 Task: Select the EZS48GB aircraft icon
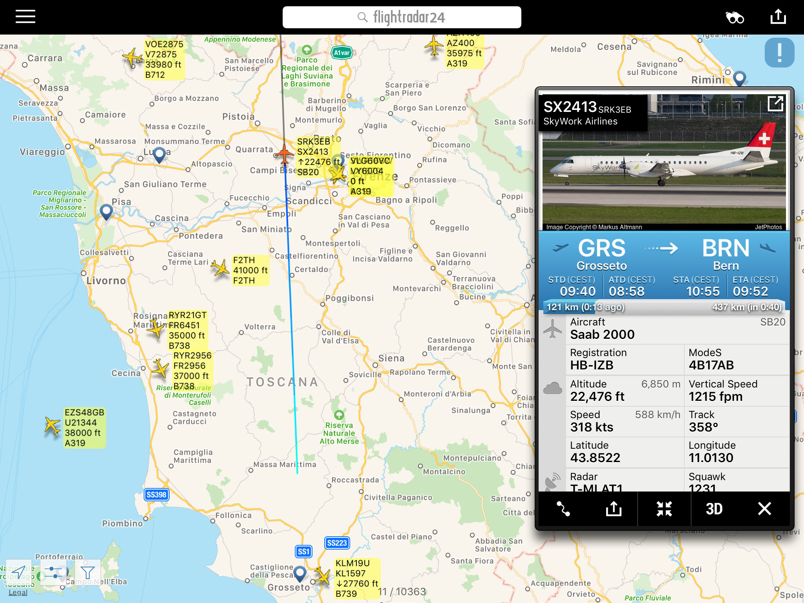tap(52, 426)
